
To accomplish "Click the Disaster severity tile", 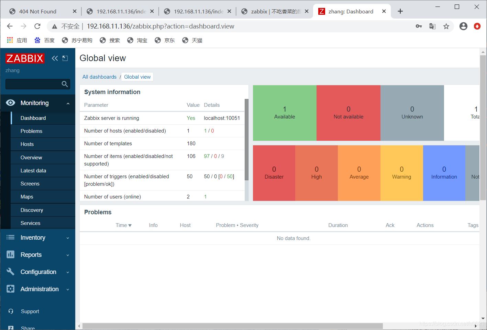I will pyautogui.click(x=274, y=173).
